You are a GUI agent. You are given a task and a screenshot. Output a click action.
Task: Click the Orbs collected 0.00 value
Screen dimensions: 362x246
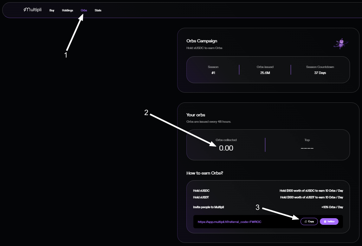226,148
